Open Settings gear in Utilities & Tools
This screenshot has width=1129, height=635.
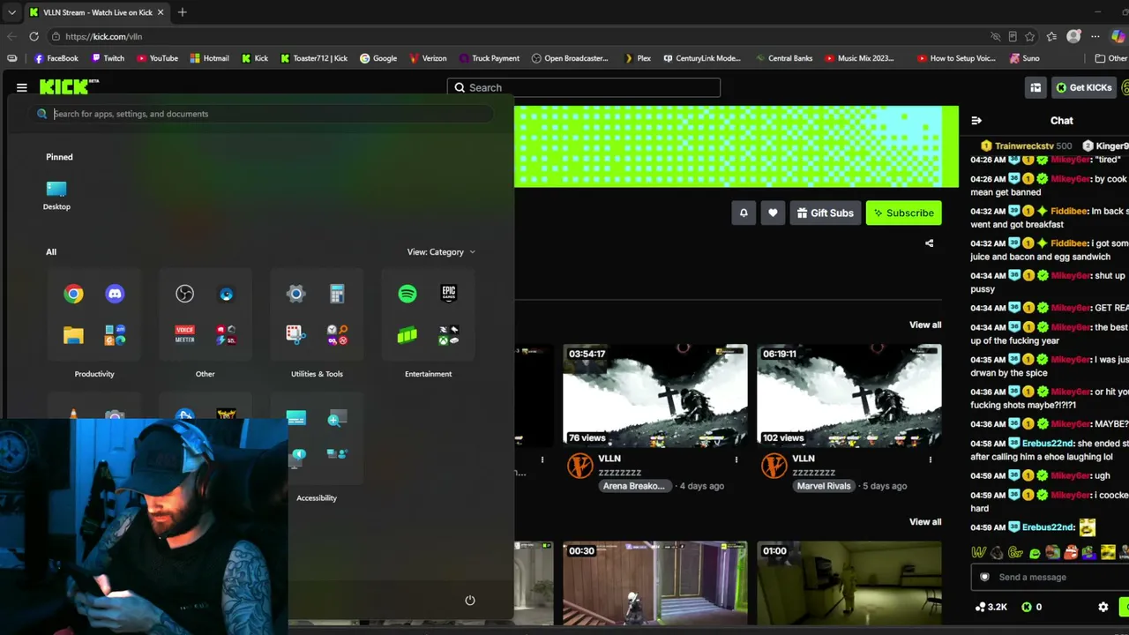pos(295,295)
